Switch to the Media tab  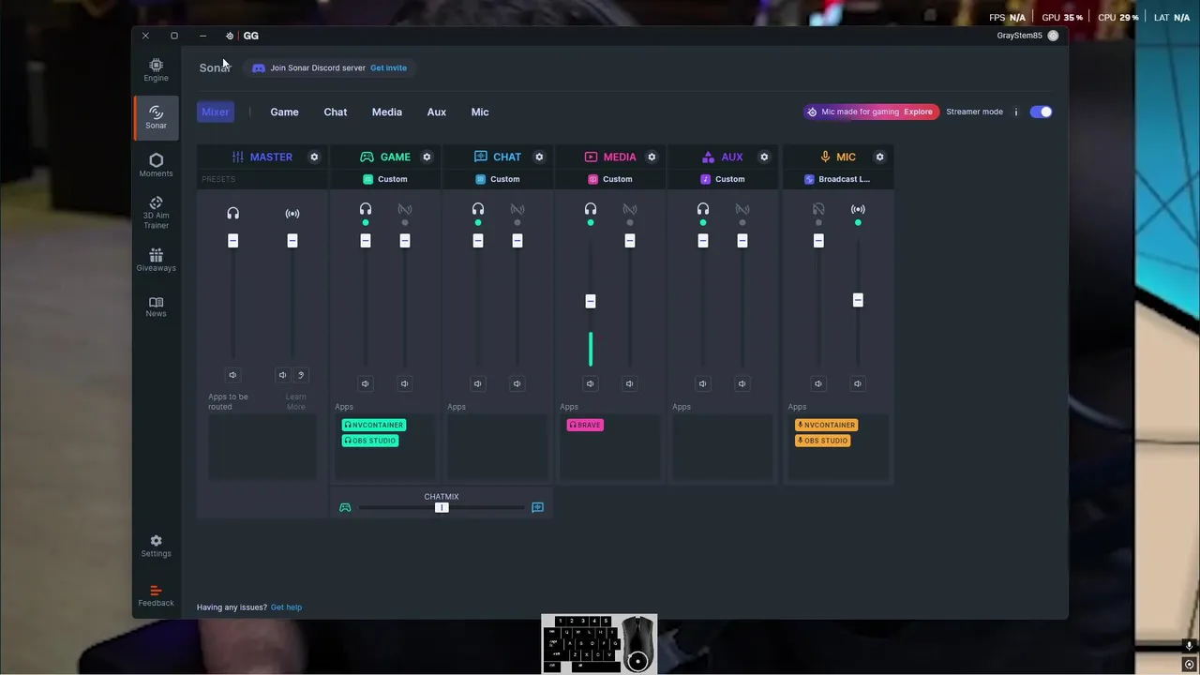(386, 112)
